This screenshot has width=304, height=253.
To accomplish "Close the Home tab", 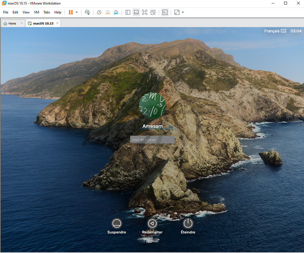I will pyautogui.click(x=22, y=23).
